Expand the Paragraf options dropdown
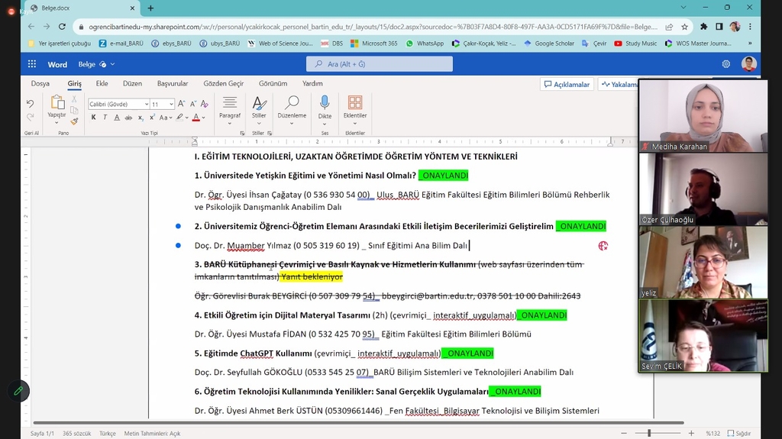 click(230, 123)
